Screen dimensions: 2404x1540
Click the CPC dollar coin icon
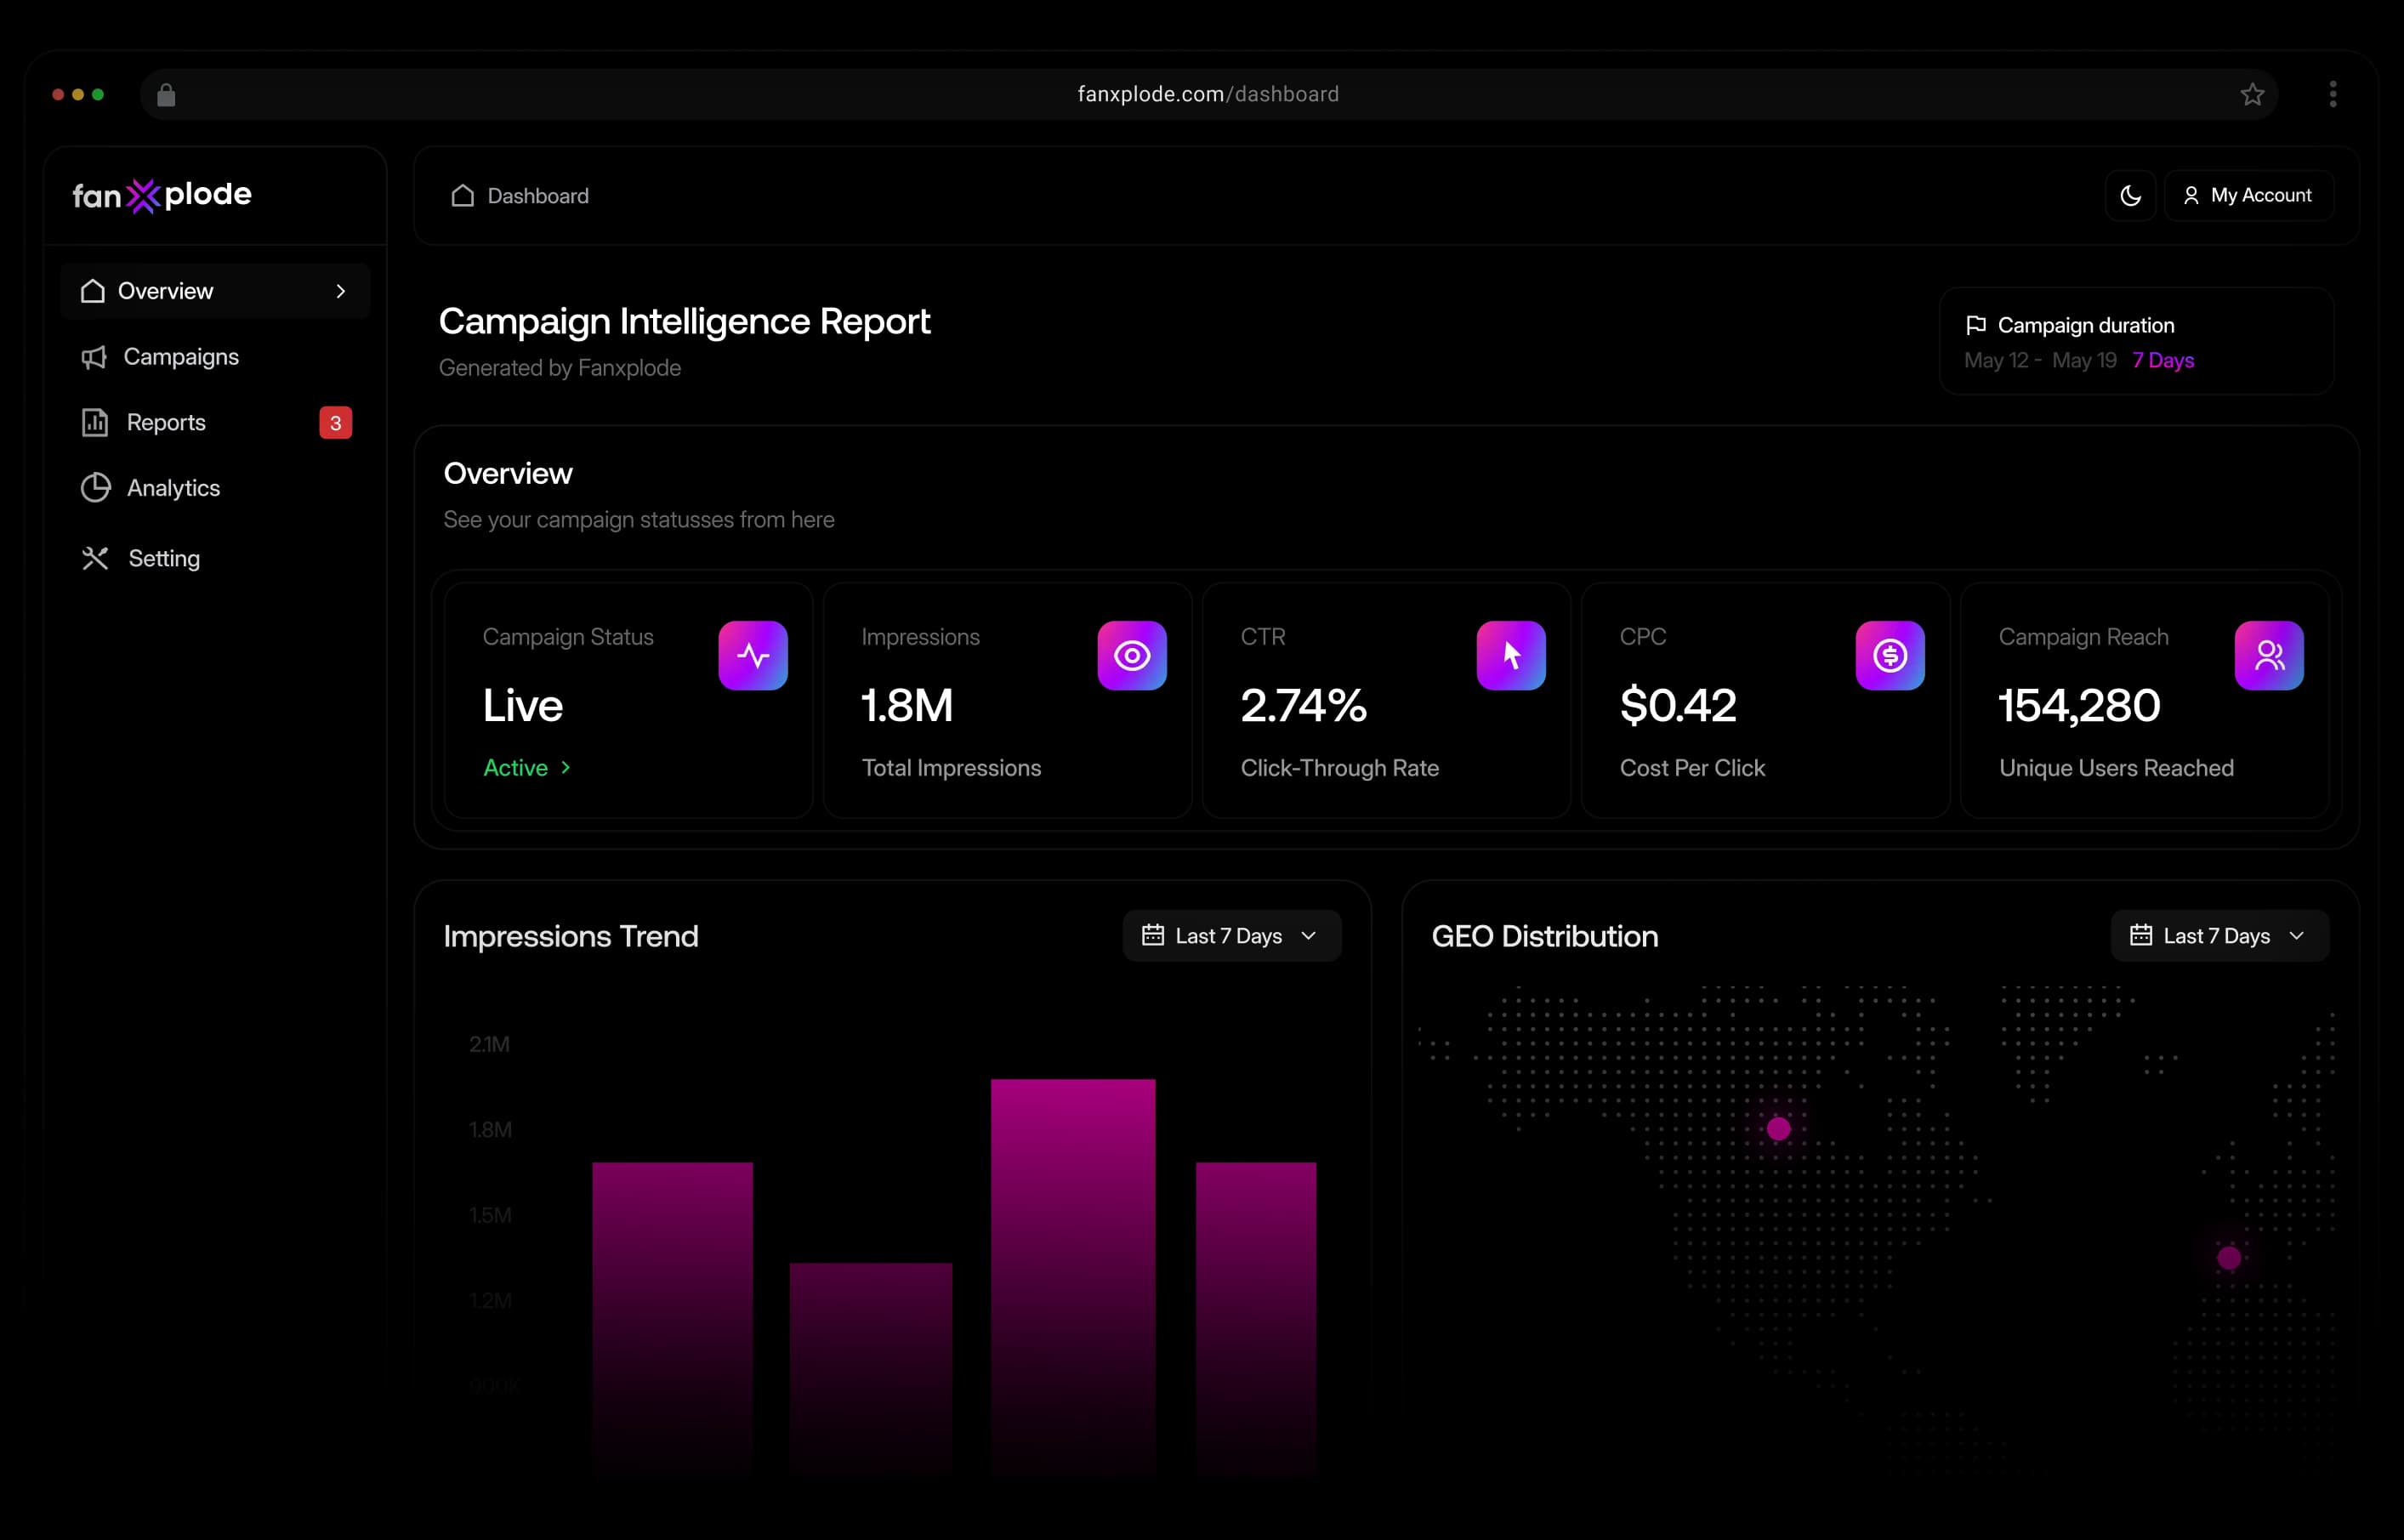[1890, 655]
